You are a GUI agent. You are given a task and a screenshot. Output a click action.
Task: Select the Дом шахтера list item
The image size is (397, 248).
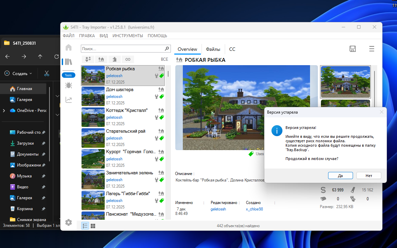pos(119,90)
